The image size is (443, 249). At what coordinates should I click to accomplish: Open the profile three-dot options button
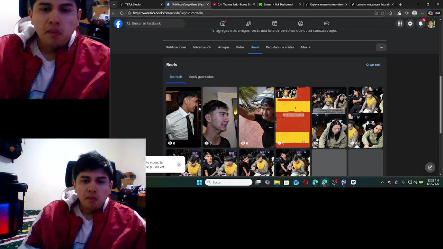click(381, 47)
